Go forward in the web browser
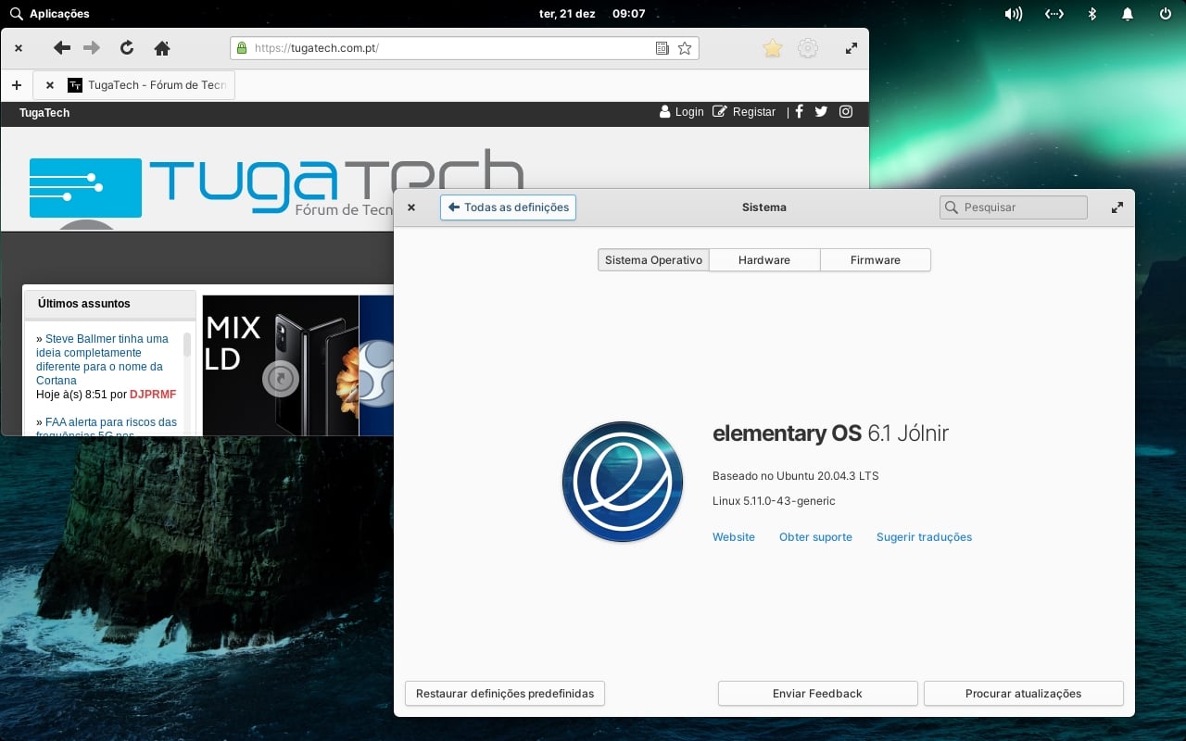1186x741 pixels. click(92, 48)
